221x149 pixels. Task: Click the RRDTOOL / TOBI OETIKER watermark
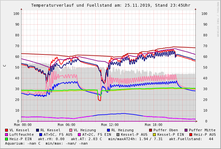click(218, 19)
